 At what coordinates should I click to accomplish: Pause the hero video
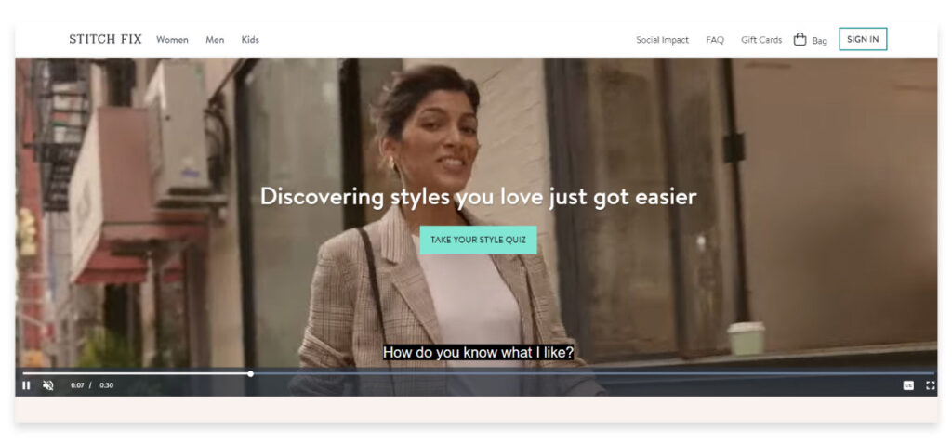(x=26, y=385)
